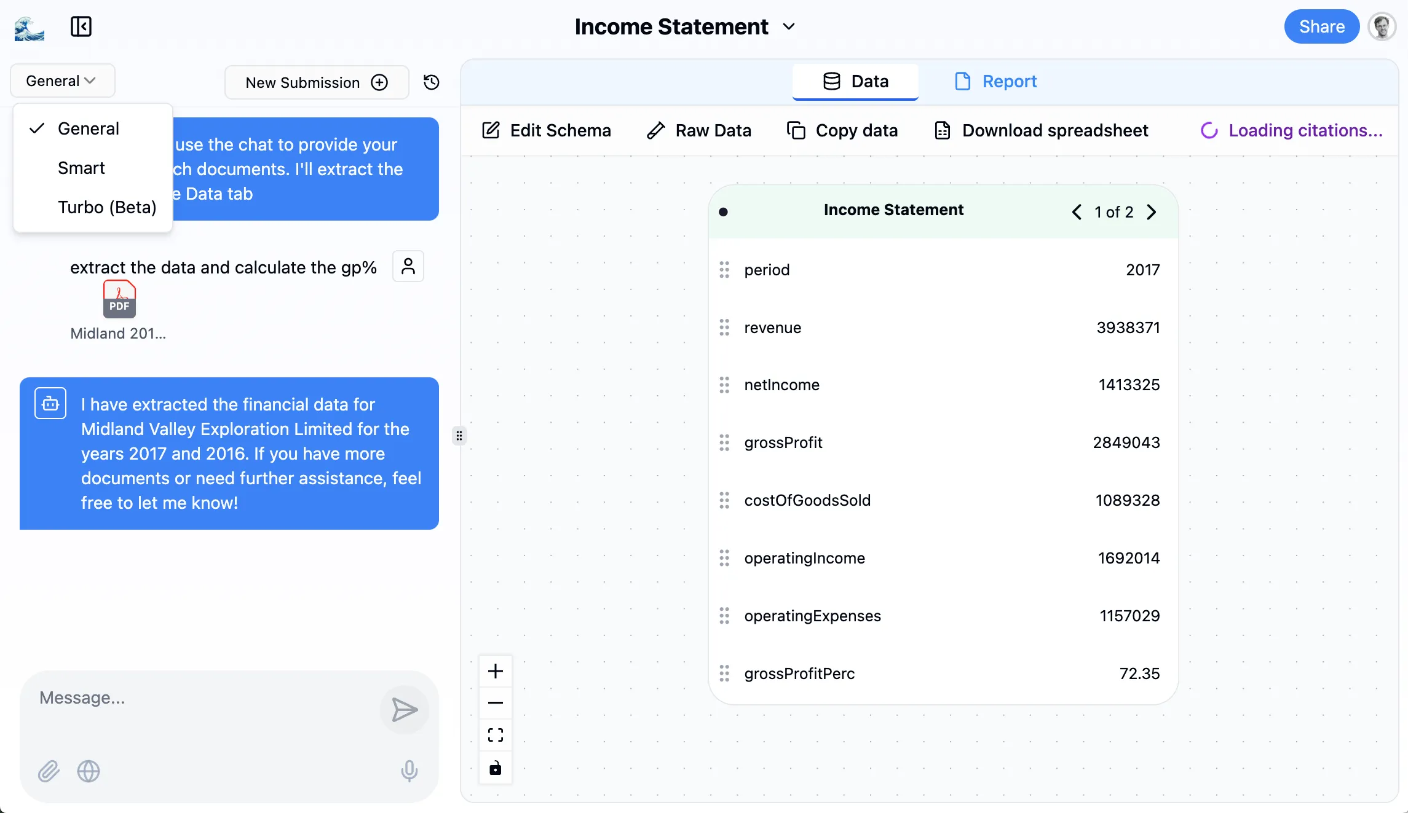The width and height of the screenshot is (1408, 813).
Task: Expand Income Statement title dropdown
Action: point(789,26)
